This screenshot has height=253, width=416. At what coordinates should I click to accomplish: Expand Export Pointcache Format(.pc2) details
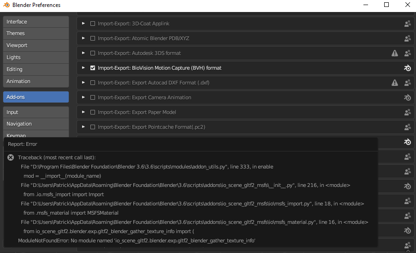click(83, 127)
